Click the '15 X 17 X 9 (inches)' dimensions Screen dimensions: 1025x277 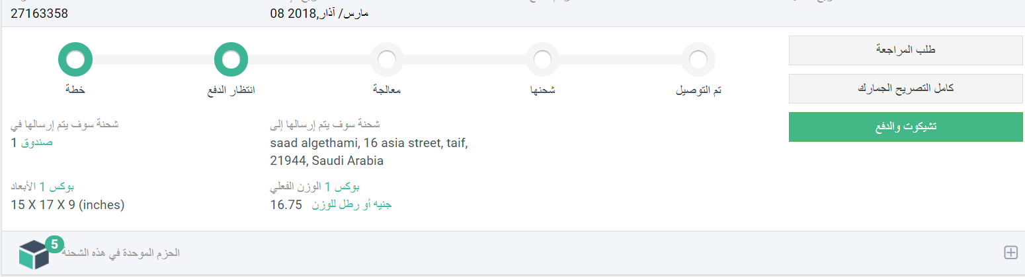[x=67, y=205]
